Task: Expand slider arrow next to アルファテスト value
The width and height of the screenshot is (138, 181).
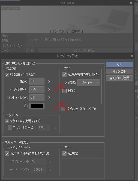Action: click(55, 128)
